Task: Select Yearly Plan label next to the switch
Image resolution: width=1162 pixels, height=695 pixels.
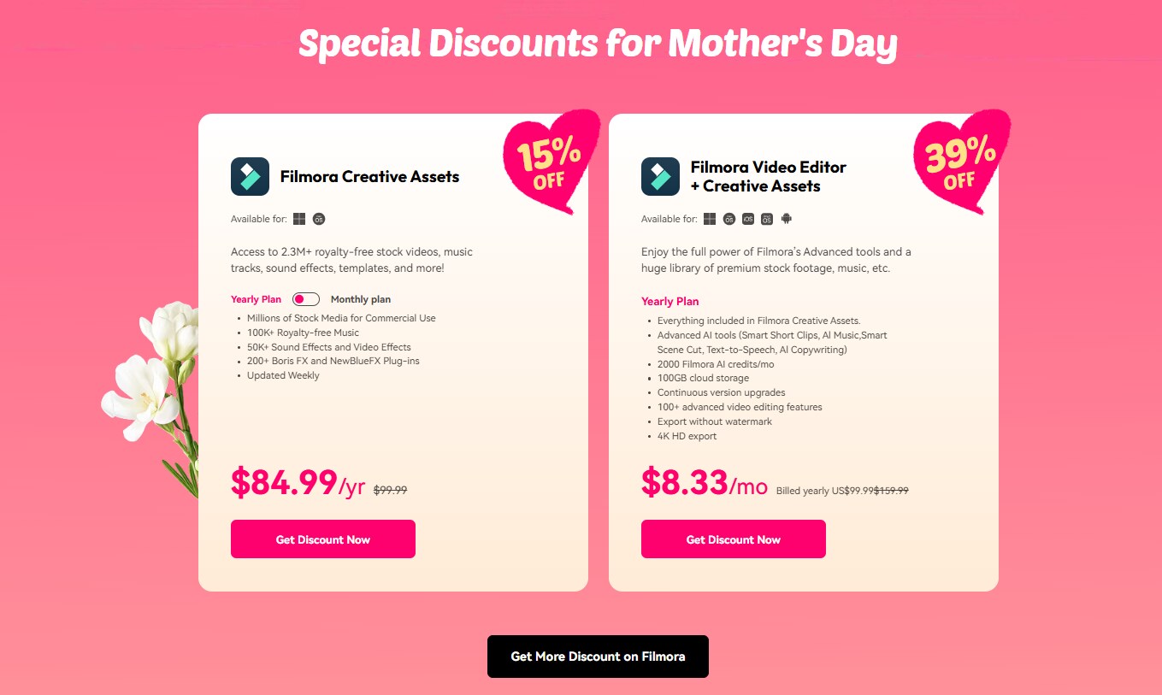Action: pyautogui.click(x=256, y=299)
